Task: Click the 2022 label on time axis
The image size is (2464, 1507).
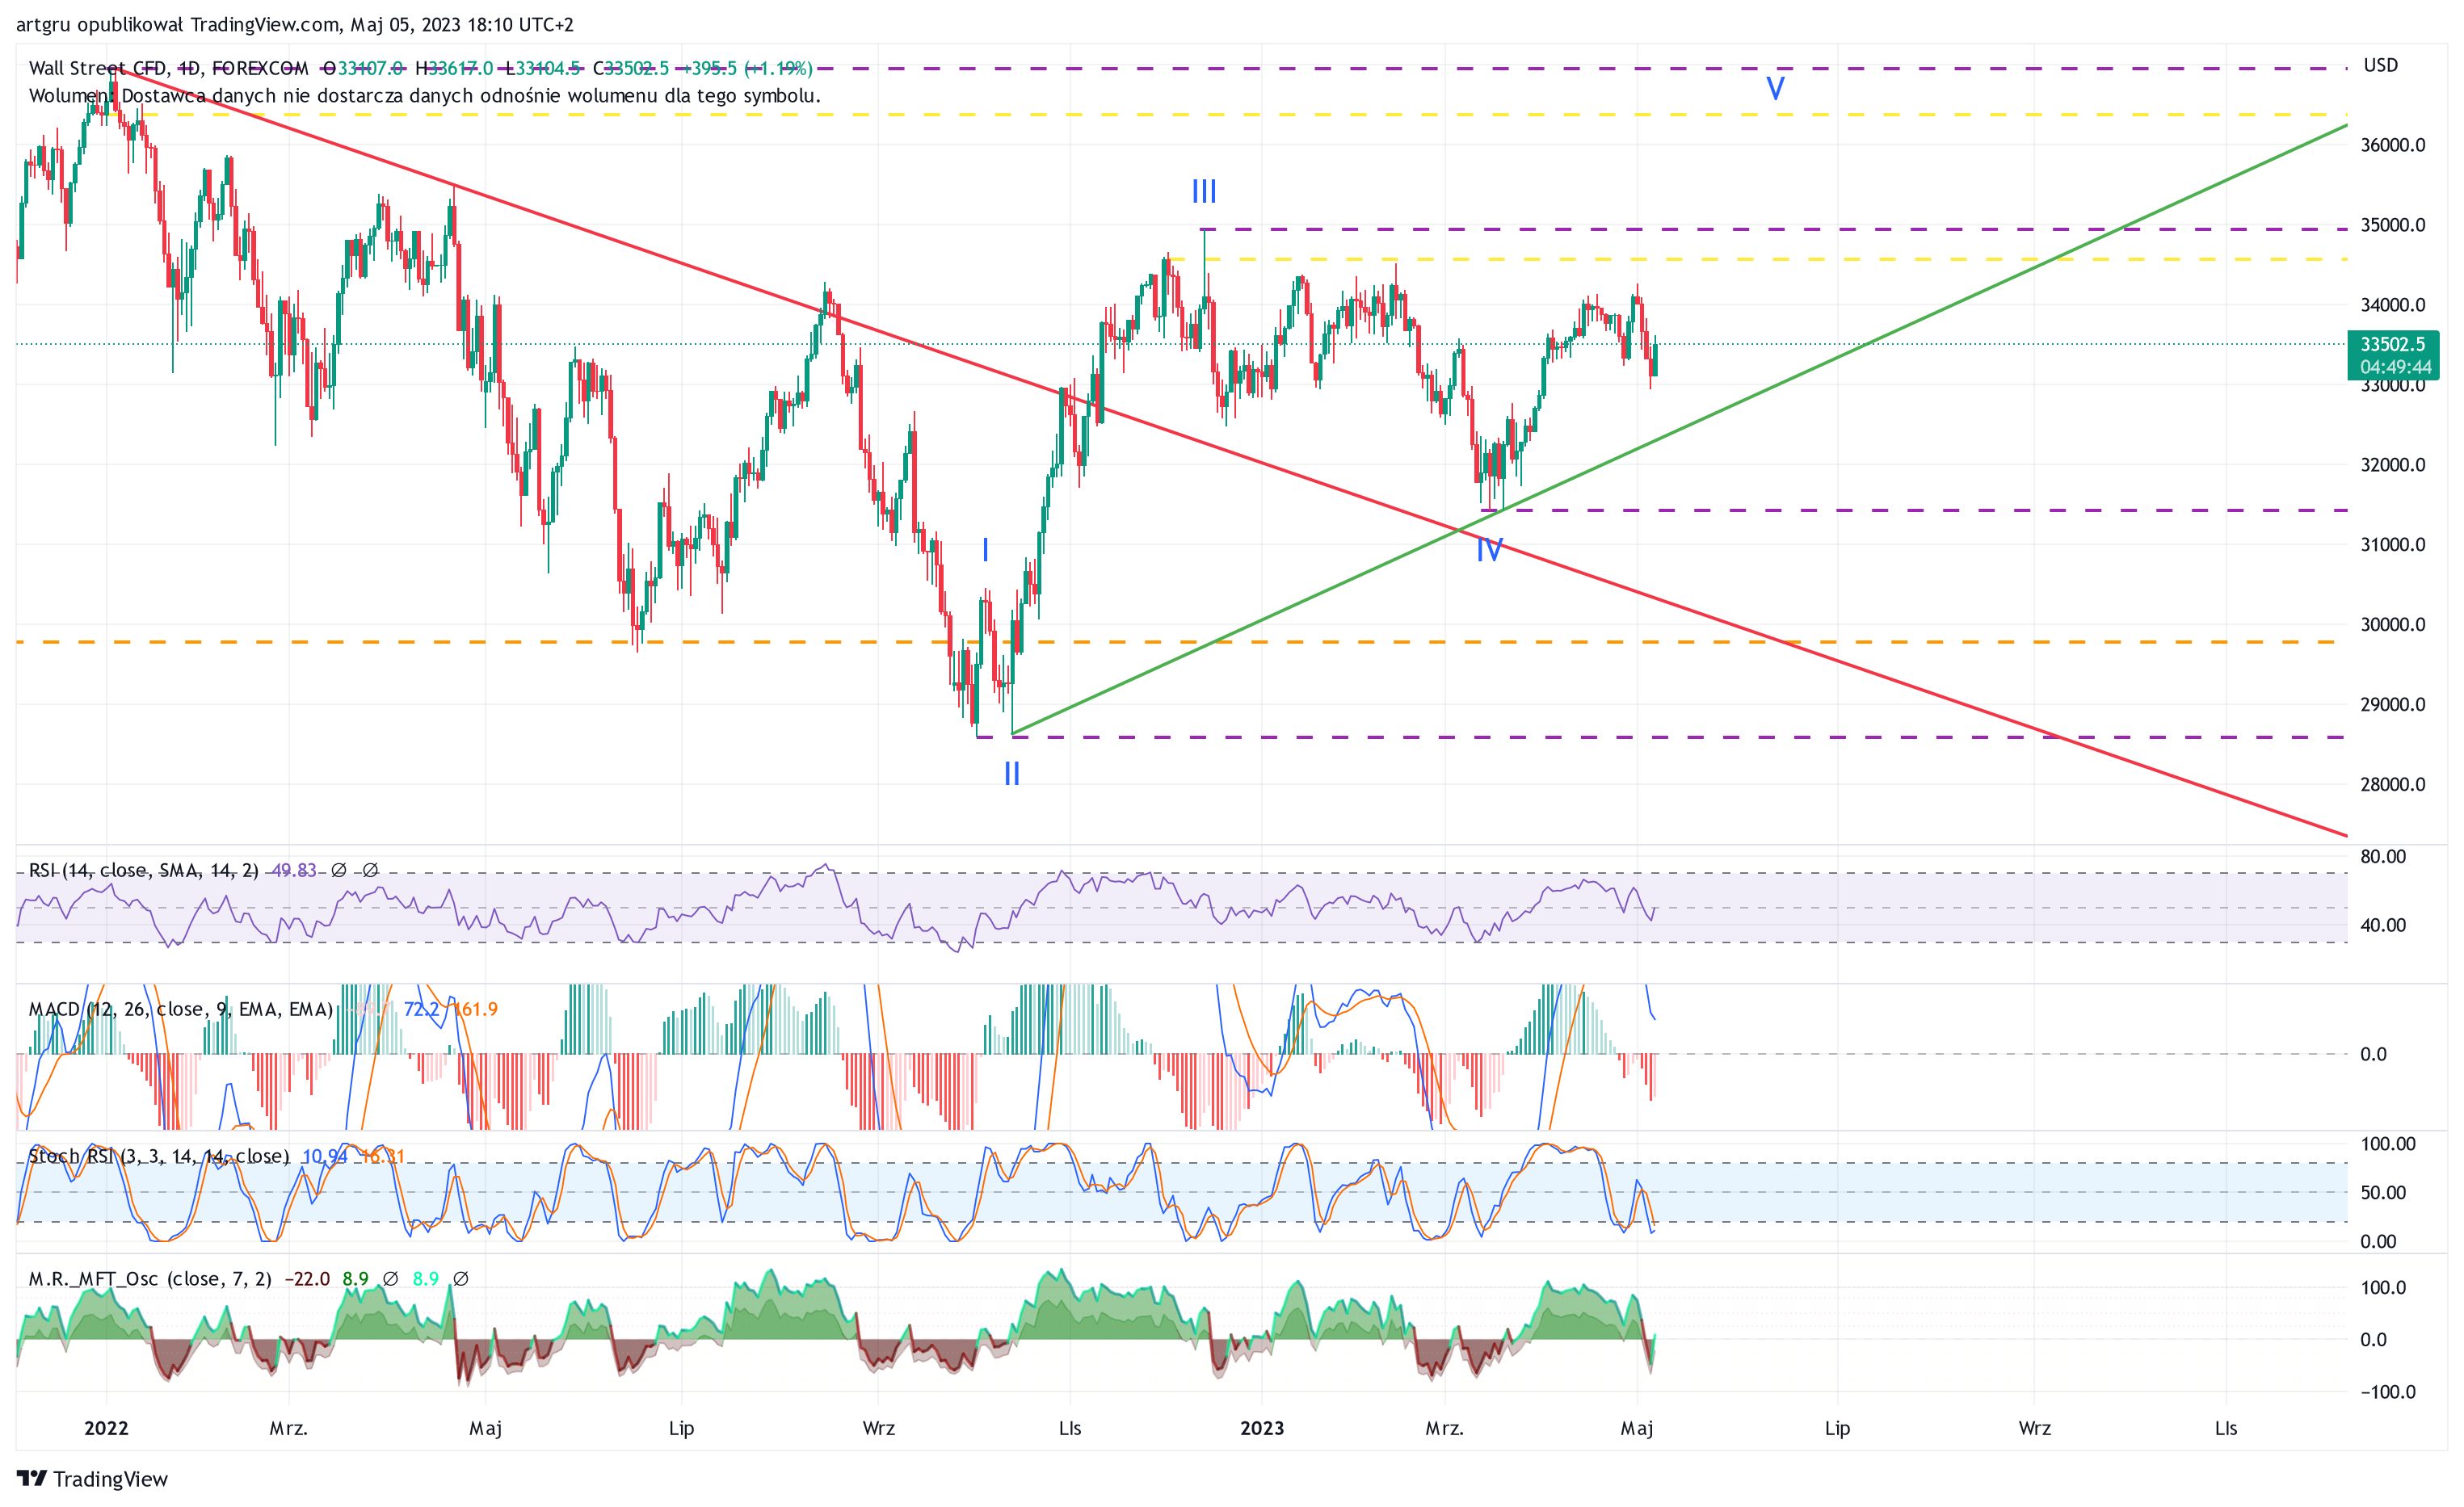Action: [x=106, y=1428]
